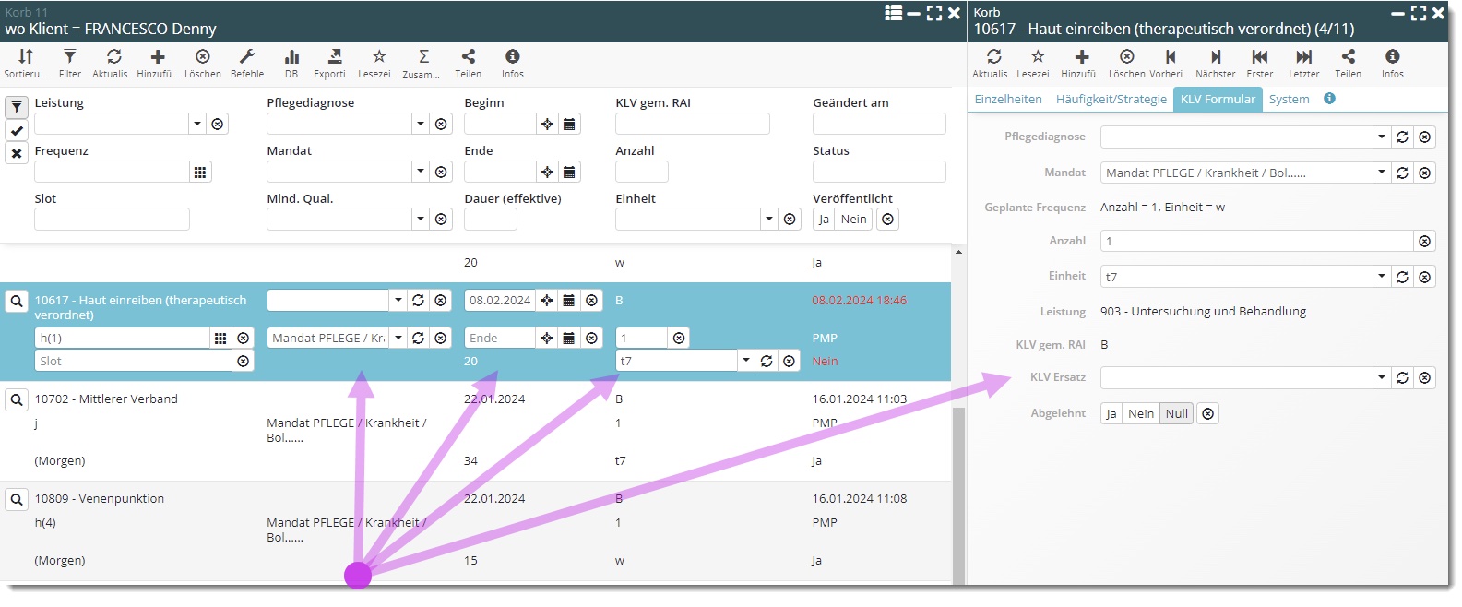Viewport: 1462px width, 607px height.
Task: Click the Anzahl field in KLV Formular
Action: [x=1256, y=241]
